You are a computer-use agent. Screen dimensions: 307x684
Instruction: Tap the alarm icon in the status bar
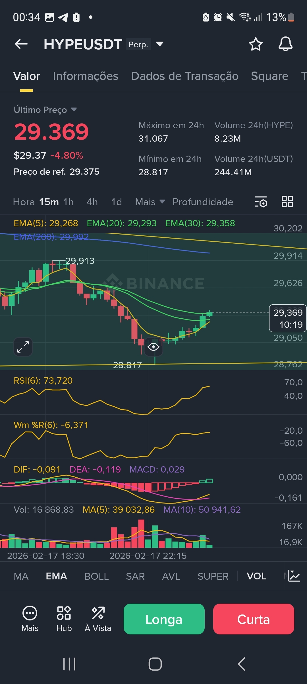[x=218, y=17]
